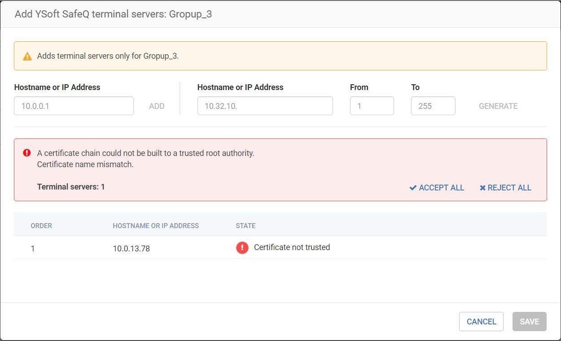The width and height of the screenshot is (561, 341).
Task: Click the STATE column header
Action: tap(245, 226)
